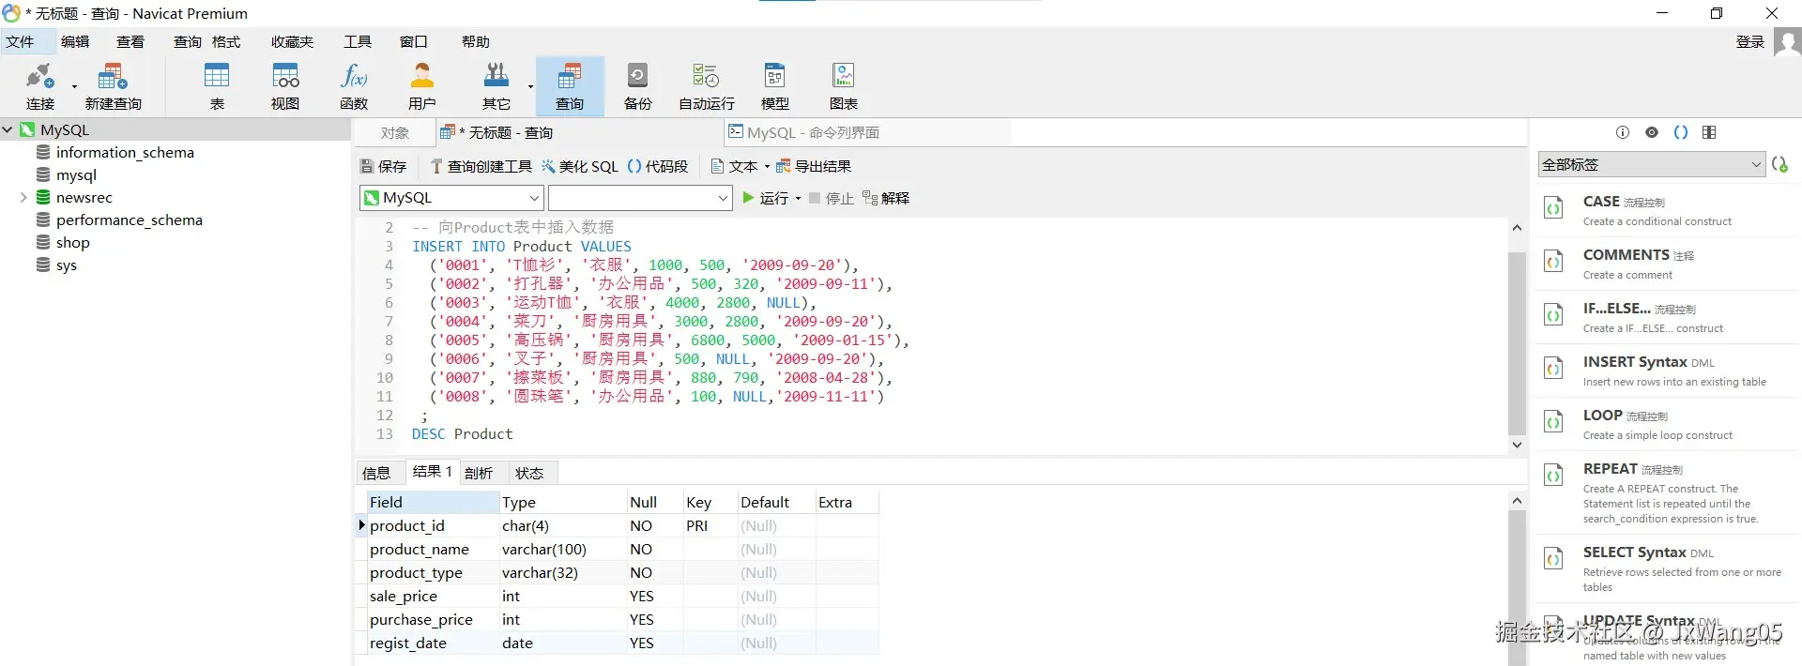Open the 函数 functions toolbar icon
The image size is (1802, 666).
point(354,76)
